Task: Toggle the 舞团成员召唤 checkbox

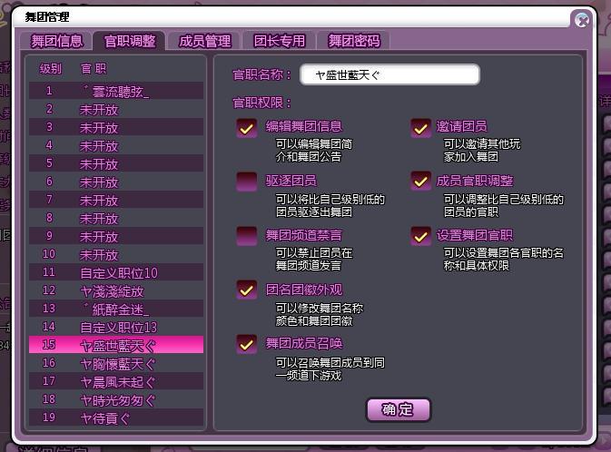Action: point(246,345)
